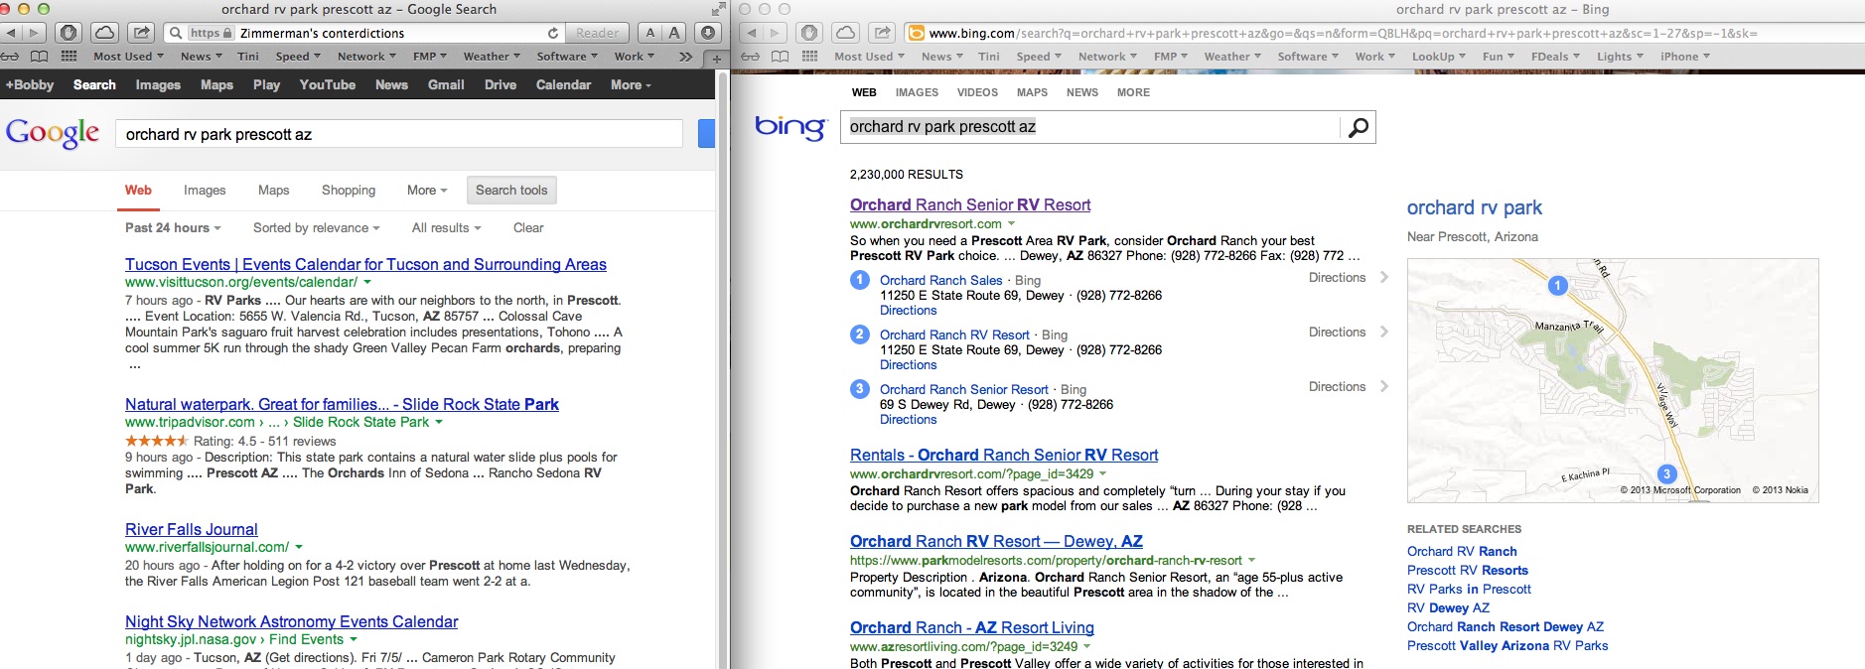Show Top Sites grid in Google window
Viewport: 1865px width, 669px height.
click(x=69, y=57)
